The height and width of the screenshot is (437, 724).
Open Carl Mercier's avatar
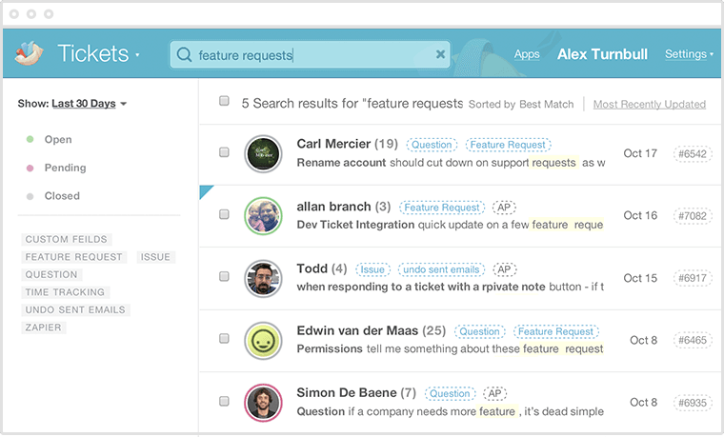pos(263,153)
